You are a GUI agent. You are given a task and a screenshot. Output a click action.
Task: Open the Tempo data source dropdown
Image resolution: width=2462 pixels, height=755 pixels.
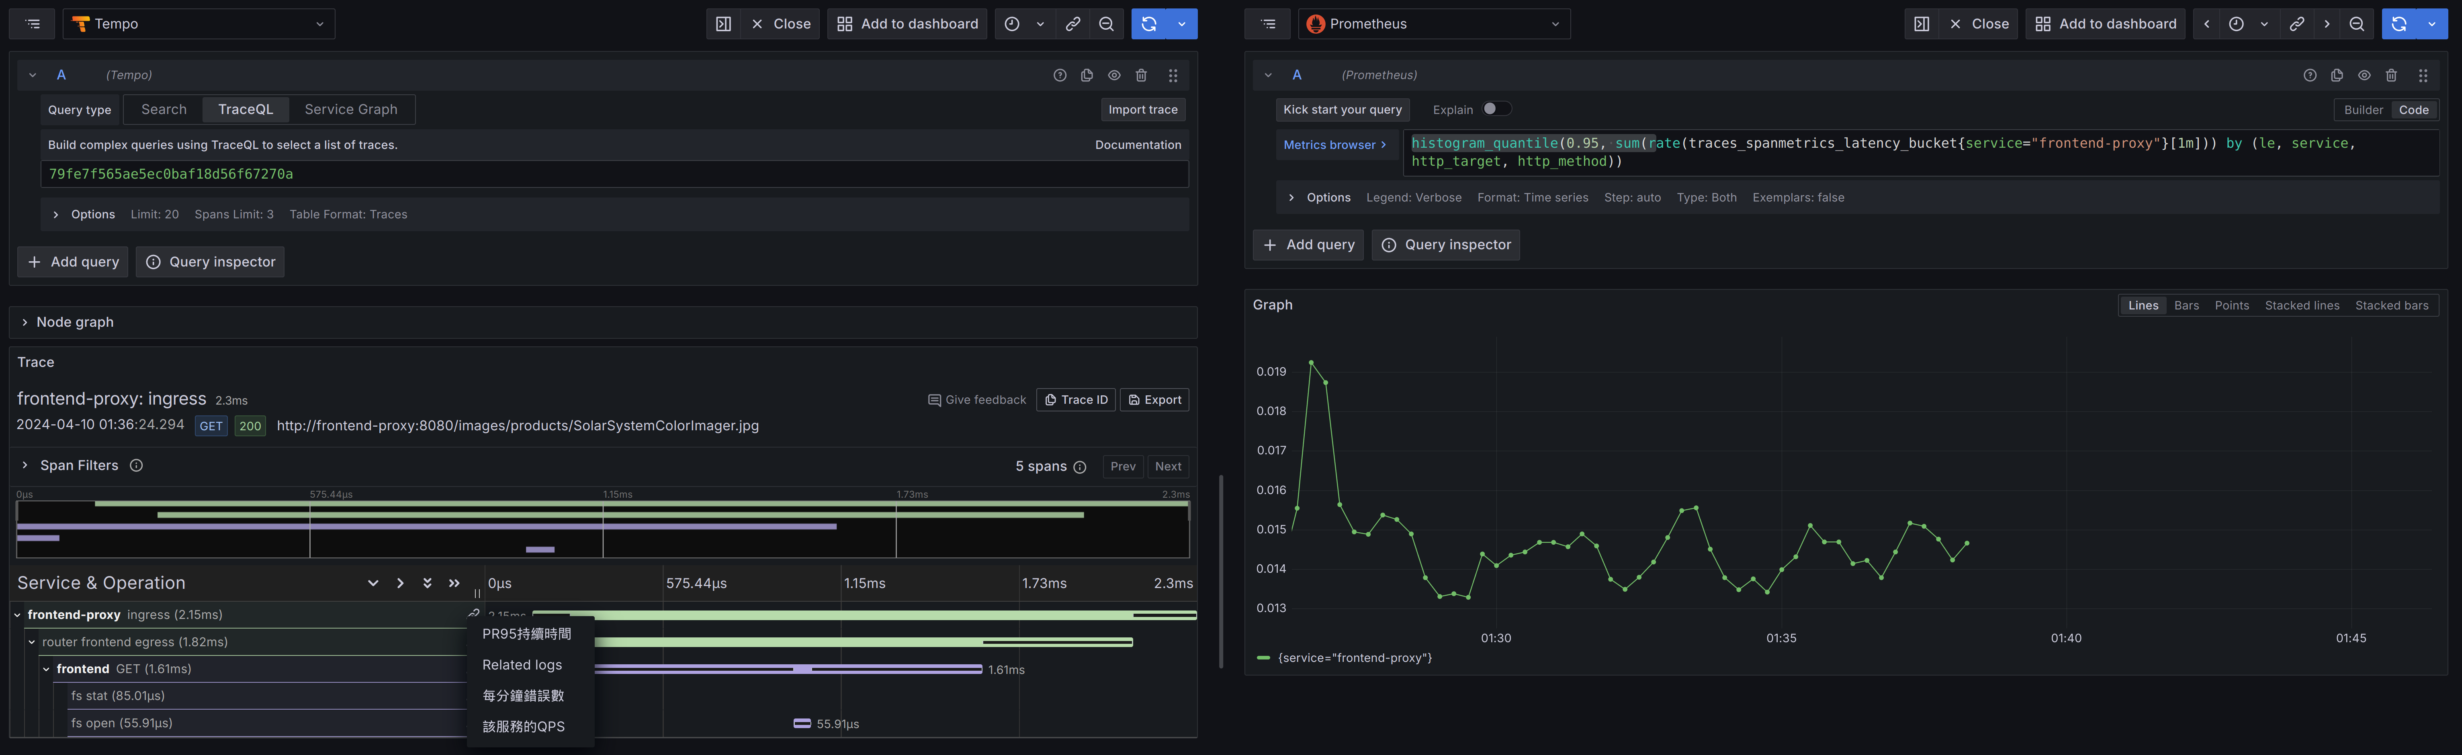tap(199, 24)
